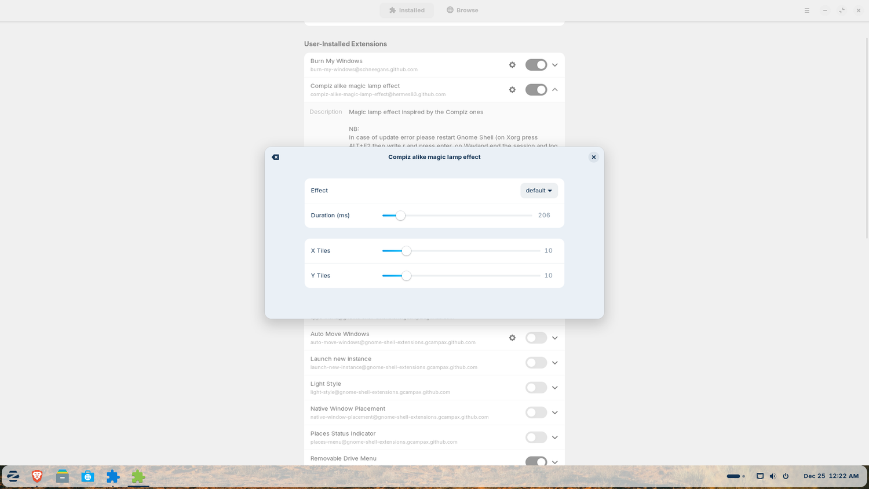Click the "Duration (ms)" label

pyautogui.click(x=330, y=216)
